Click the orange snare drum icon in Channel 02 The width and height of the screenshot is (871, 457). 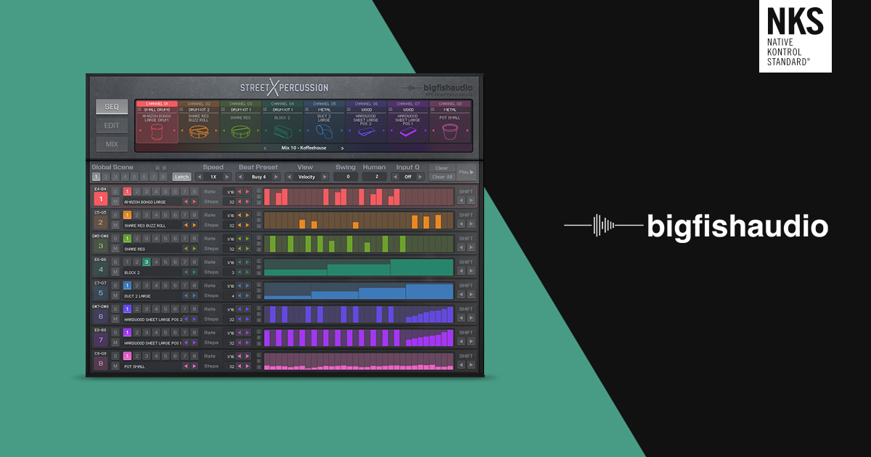(x=199, y=132)
